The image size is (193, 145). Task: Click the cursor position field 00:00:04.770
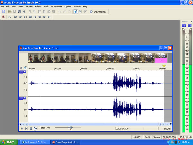[122, 129]
